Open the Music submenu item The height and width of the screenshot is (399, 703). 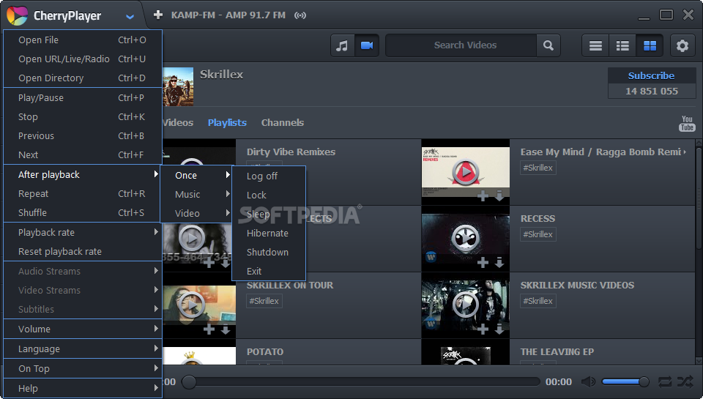[196, 195]
